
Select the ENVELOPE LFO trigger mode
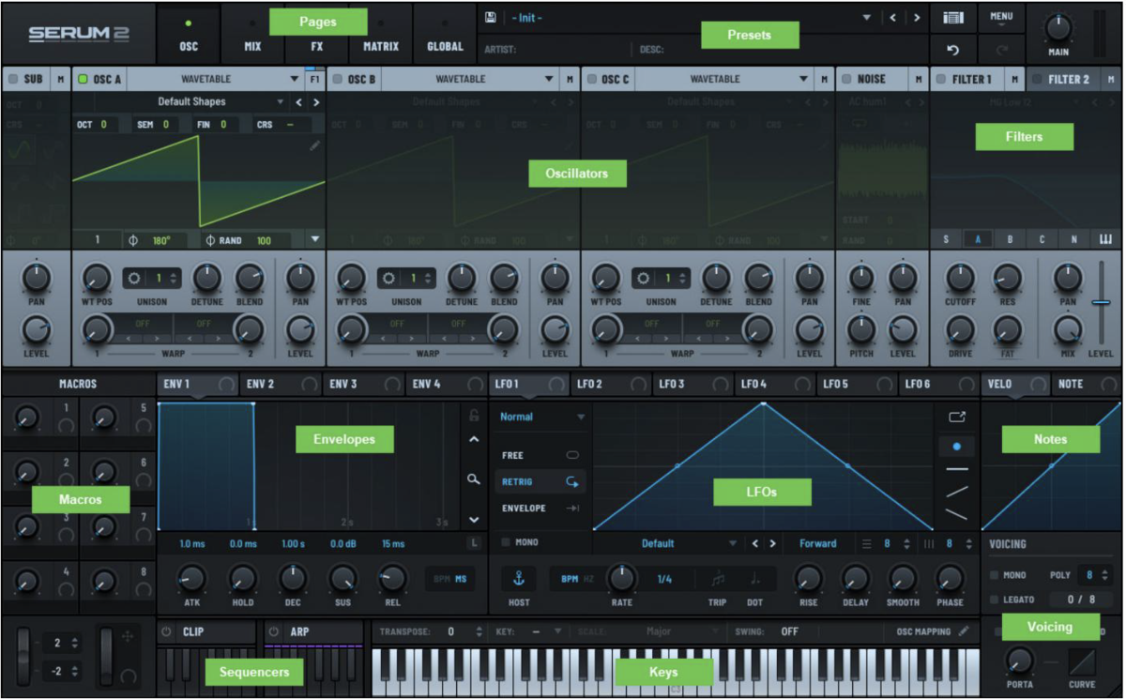click(540, 508)
